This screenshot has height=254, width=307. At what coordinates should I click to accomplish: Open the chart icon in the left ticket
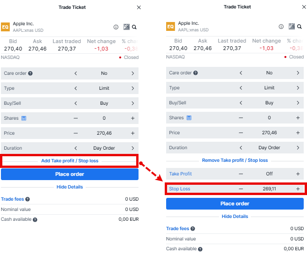(126, 27)
